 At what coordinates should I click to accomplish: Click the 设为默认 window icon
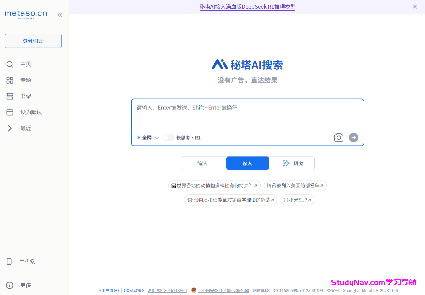(x=10, y=112)
